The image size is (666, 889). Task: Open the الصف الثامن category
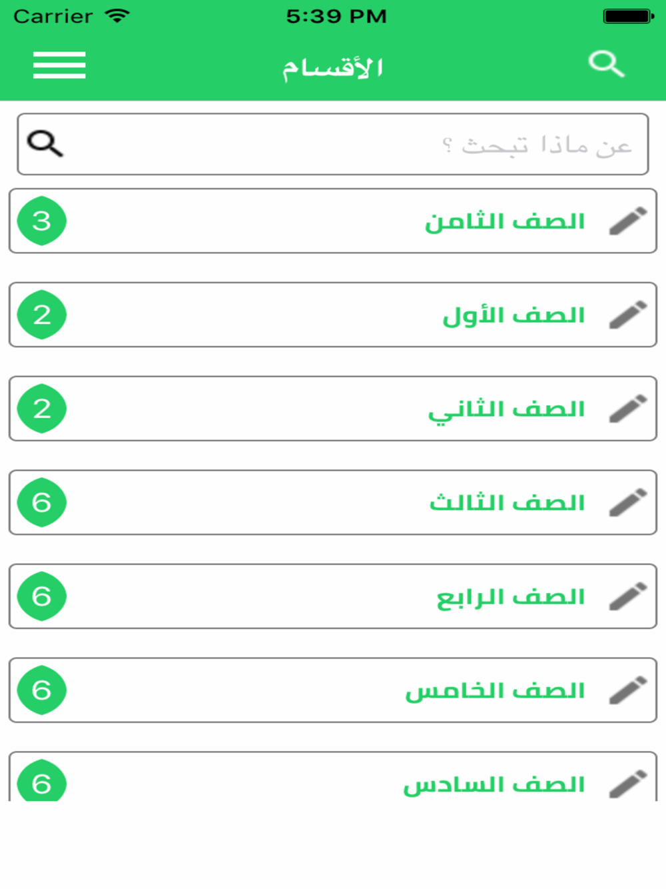(333, 221)
